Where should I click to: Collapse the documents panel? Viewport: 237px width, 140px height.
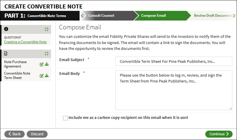pyautogui.click(x=47, y=54)
